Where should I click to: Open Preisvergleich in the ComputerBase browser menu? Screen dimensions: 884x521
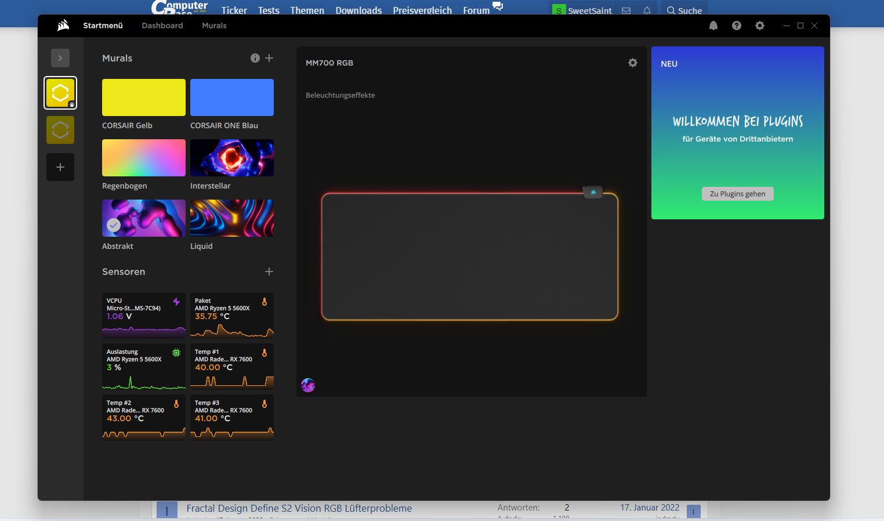tap(422, 10)
